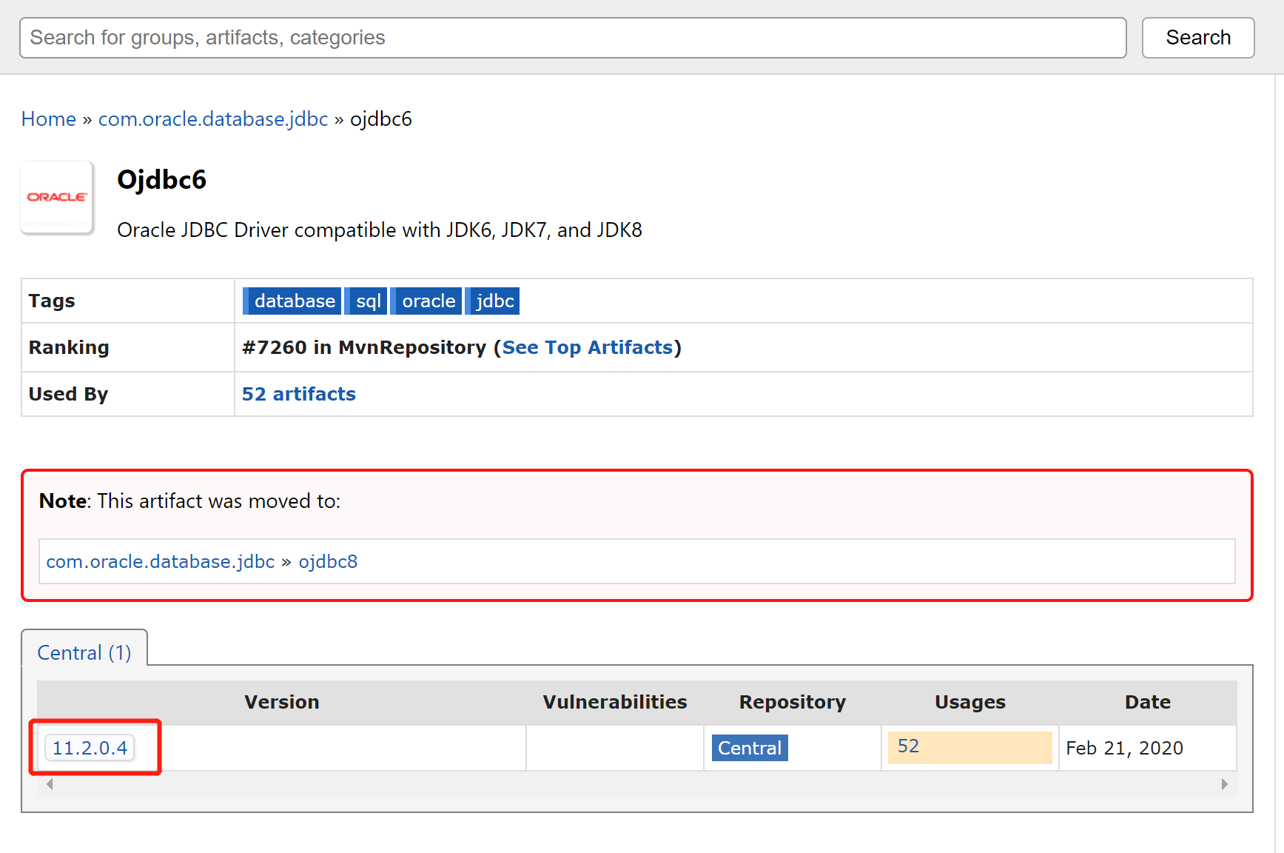Click the Oracle logo thumbnail
Viewport: 1284px width, 853px height.
[57, 198]
